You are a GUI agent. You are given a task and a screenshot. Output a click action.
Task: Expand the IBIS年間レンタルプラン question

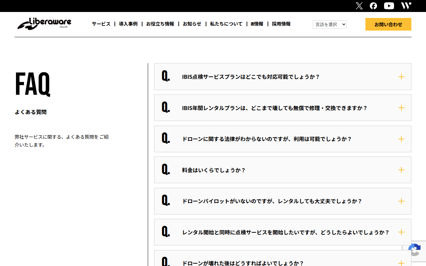283,108
